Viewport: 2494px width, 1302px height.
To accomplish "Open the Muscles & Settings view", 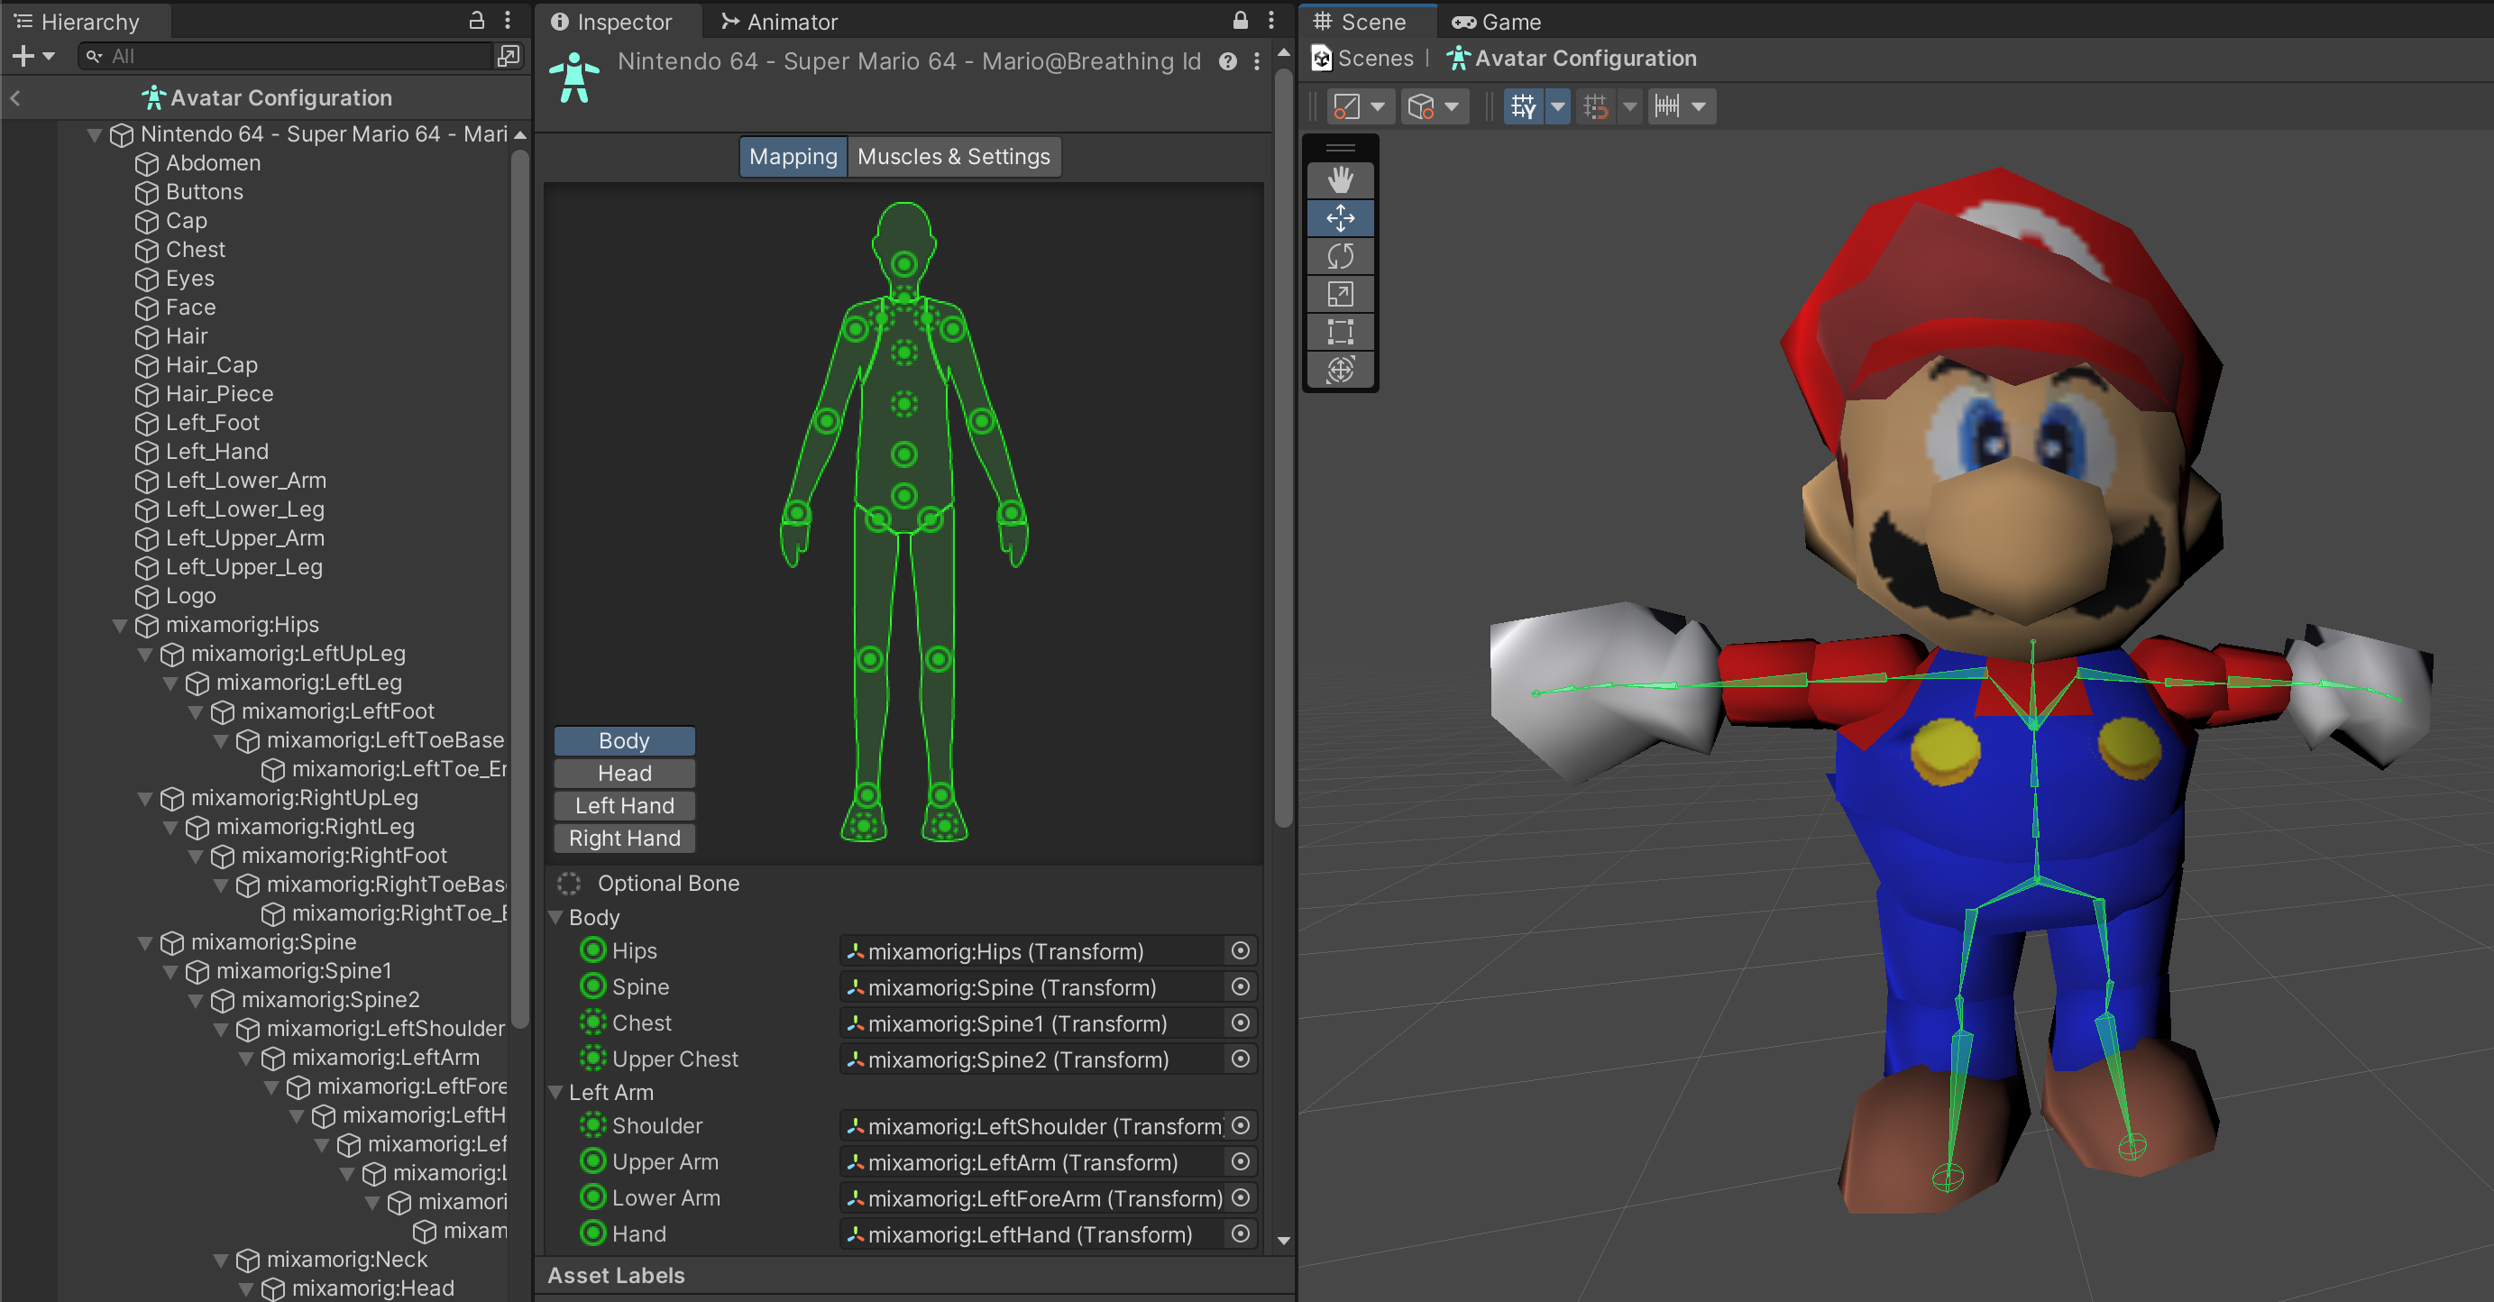I will (953, 157).
